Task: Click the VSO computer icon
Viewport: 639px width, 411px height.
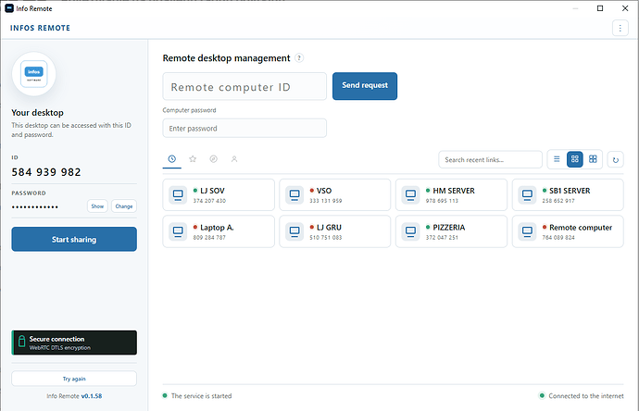Action: point(294,194)
